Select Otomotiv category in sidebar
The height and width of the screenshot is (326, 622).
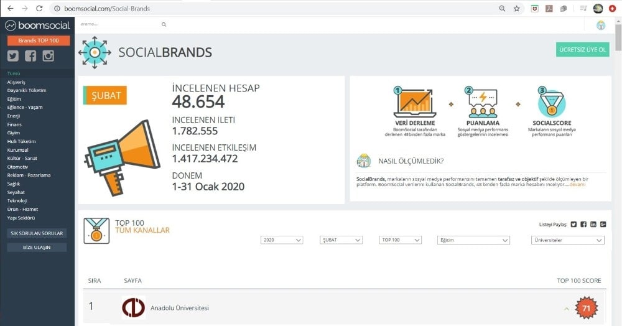click(17, 167)
